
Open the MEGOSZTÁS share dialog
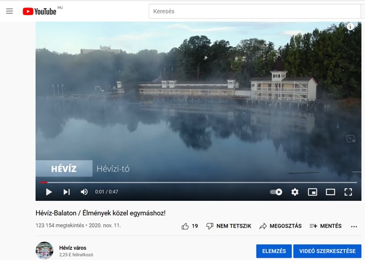tap(280, 226)
